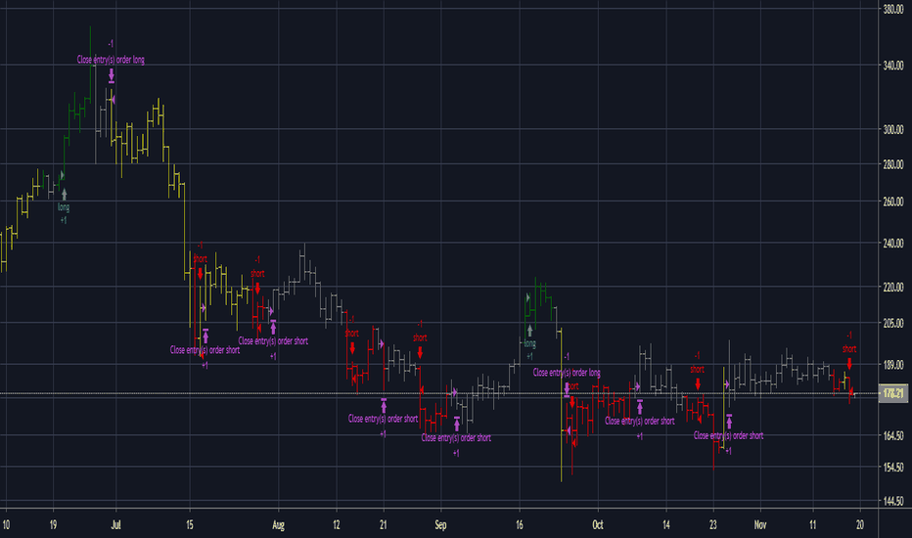912x538 pixels.
Task: Click the purple up arrow closing the short at Aug 21
Action: pyautogui.click(x=384, y=405)
